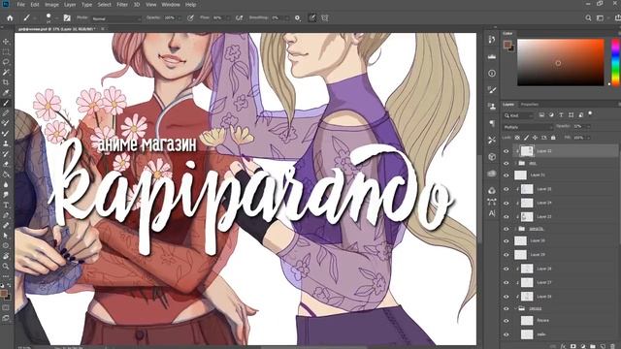The image size is (621, 349).
Task: Select the Rectangular Marquee tool
Action: coord(6,51)
